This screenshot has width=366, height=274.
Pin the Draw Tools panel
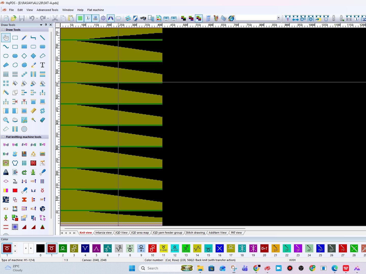point(46,25)
